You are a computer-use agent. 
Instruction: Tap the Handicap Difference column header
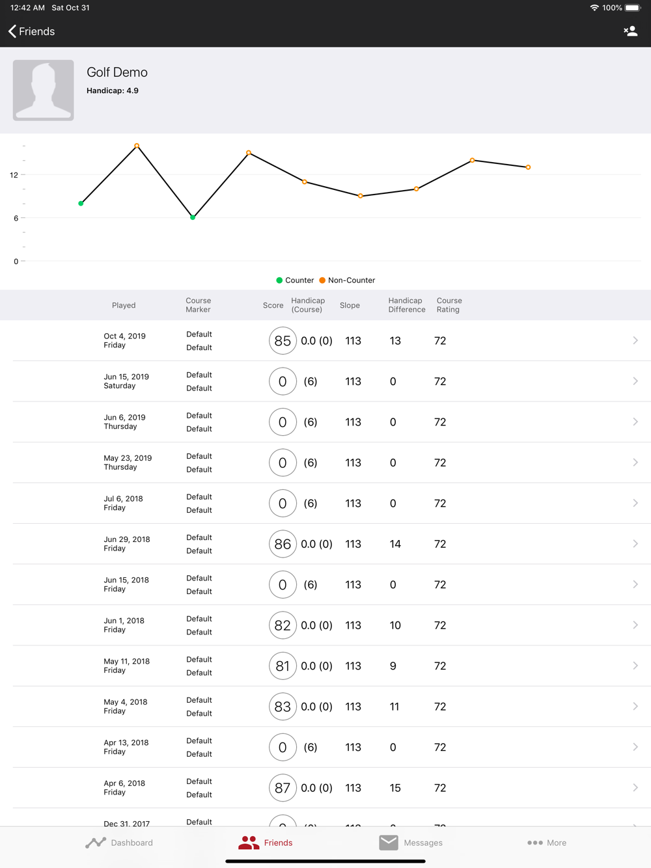(407, 305)
